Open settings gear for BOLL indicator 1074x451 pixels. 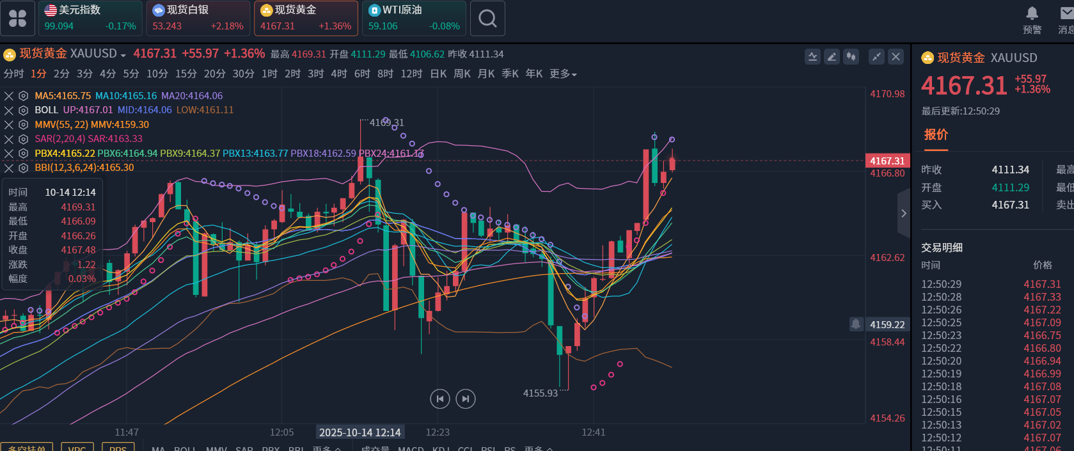(x=24, y=110)
